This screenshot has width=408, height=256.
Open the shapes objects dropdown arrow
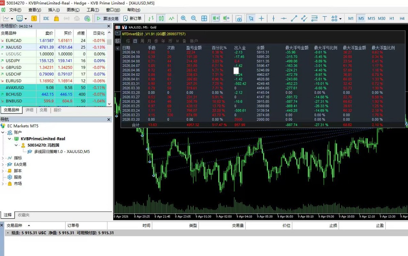click(x=340, y=19)
